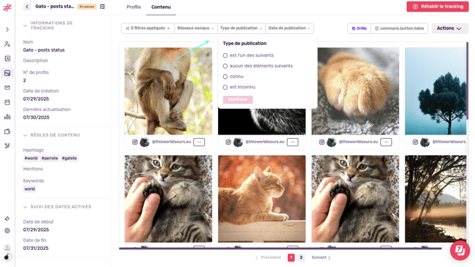Screen dimensions: 475x267
Task: Open the chat support widget
Action: (x=460, y=250)
